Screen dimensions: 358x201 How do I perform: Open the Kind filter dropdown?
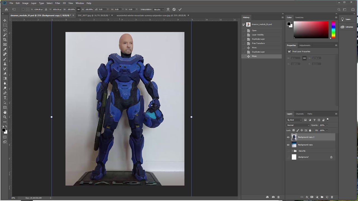[295, 120]
